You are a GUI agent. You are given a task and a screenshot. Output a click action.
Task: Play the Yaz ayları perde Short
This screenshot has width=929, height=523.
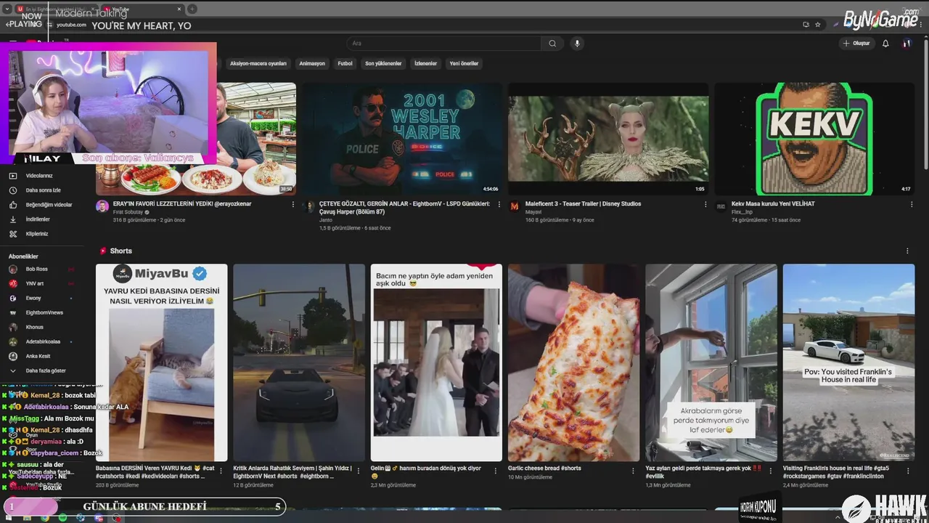pyautogui.click(x=711, y=362)
